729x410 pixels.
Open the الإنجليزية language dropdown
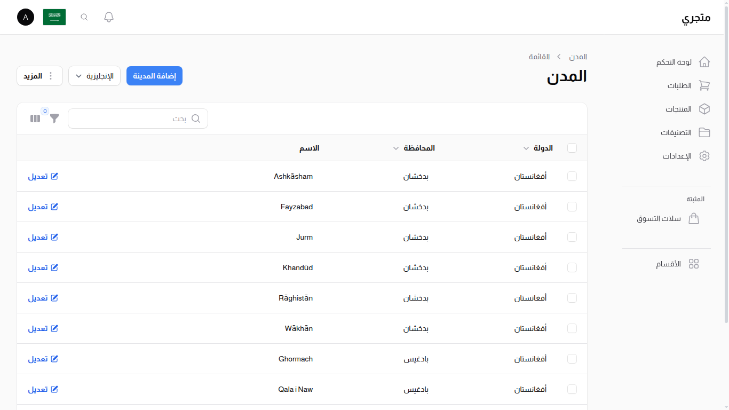(94, 75)
